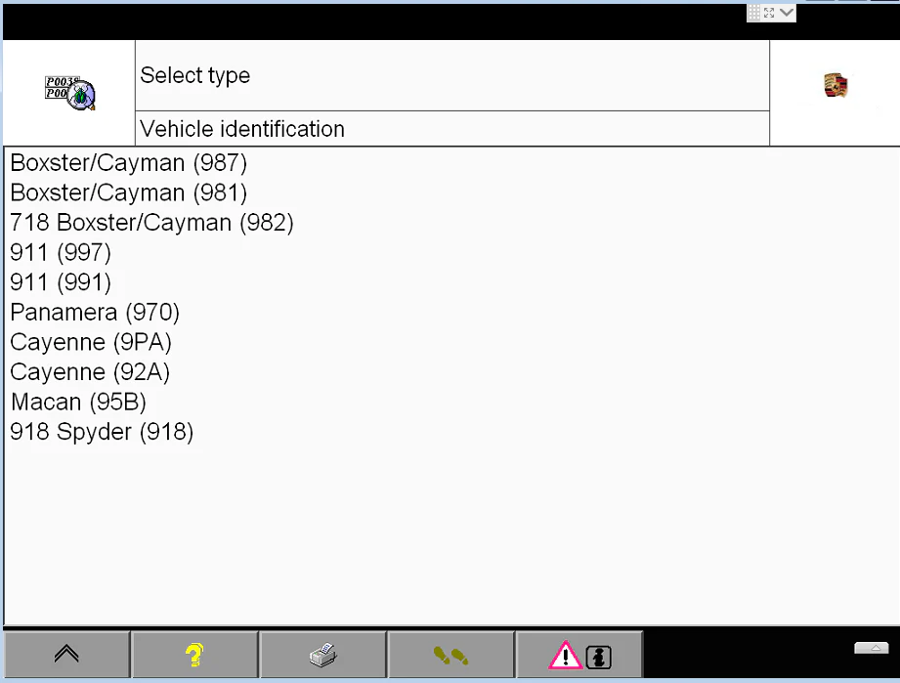
Task: Select the 911 (997) entry
Action: click(x=61, y=253)
